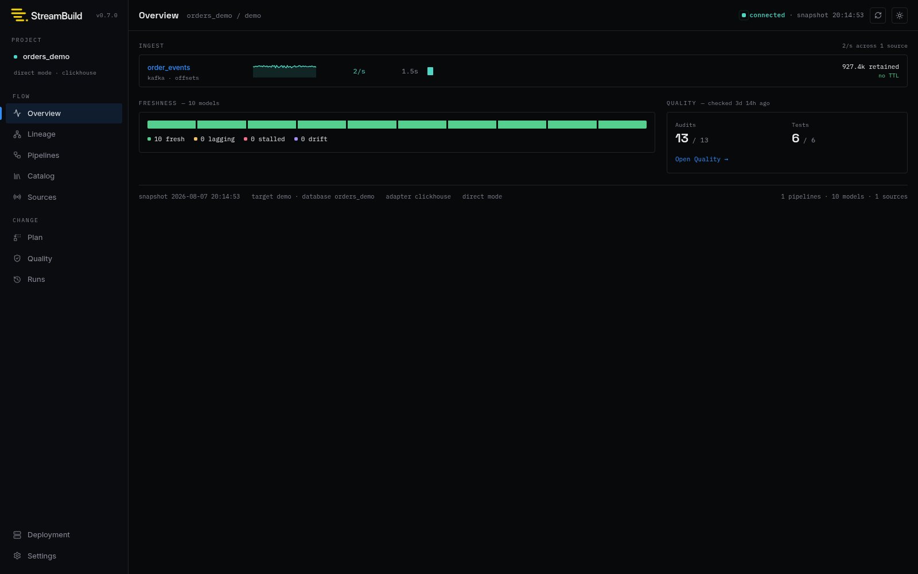Click the 'kafka · offsets' subtitle
Image resolution: width=918 pixels, height=574 pixels.
point(173,78)
